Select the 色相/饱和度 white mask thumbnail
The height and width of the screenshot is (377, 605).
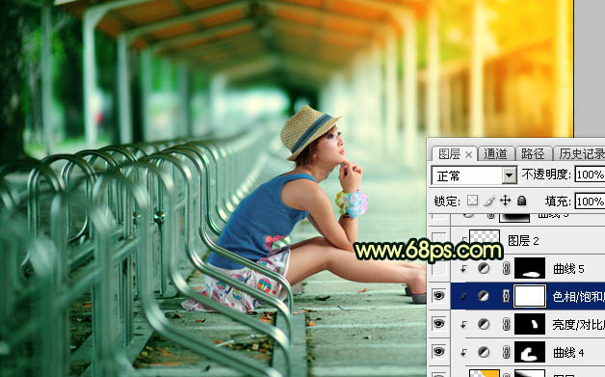(x=530, y=296)
